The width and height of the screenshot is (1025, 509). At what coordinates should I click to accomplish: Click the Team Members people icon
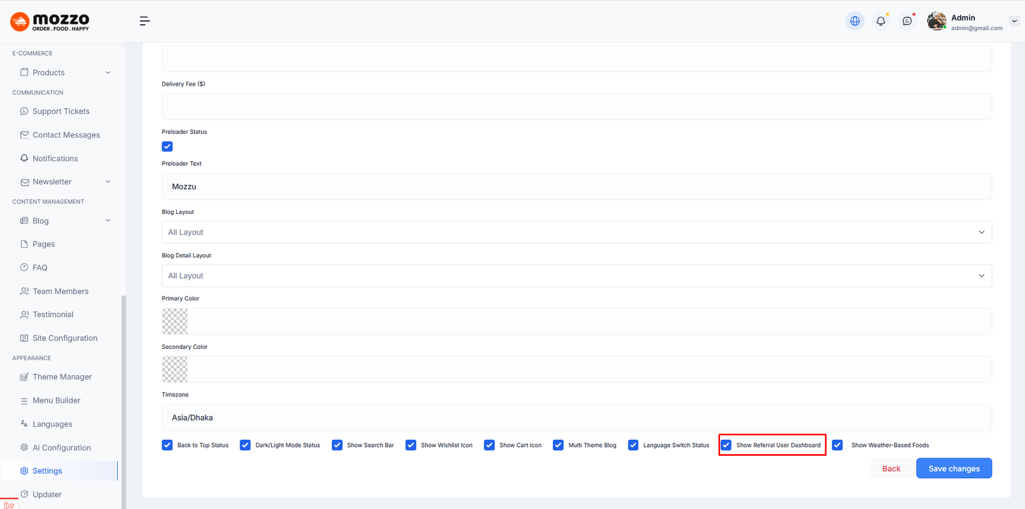click(x=24, y=291)
